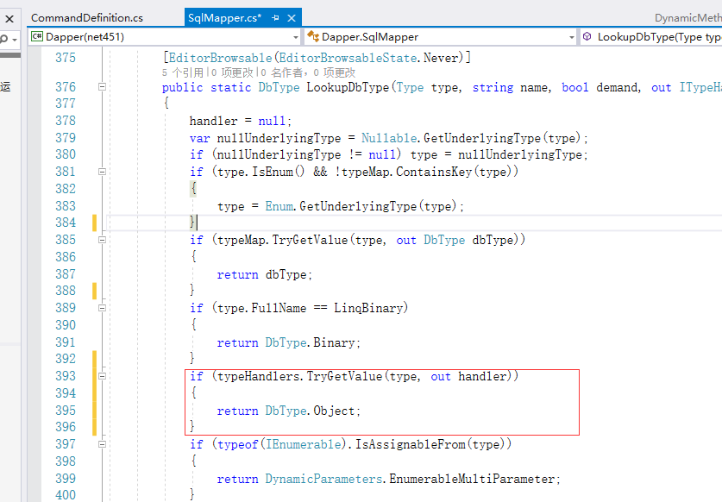Viewport: 722px width, 502px height.
Task: Click the '5 个引用' references CodeLens link
Action: coord(183,72)
